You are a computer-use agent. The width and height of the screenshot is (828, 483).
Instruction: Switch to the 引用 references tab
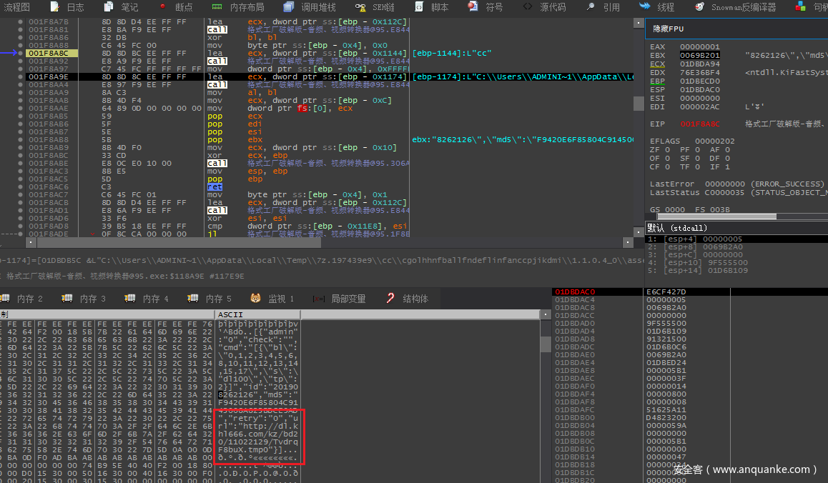(x=604, y=7)
